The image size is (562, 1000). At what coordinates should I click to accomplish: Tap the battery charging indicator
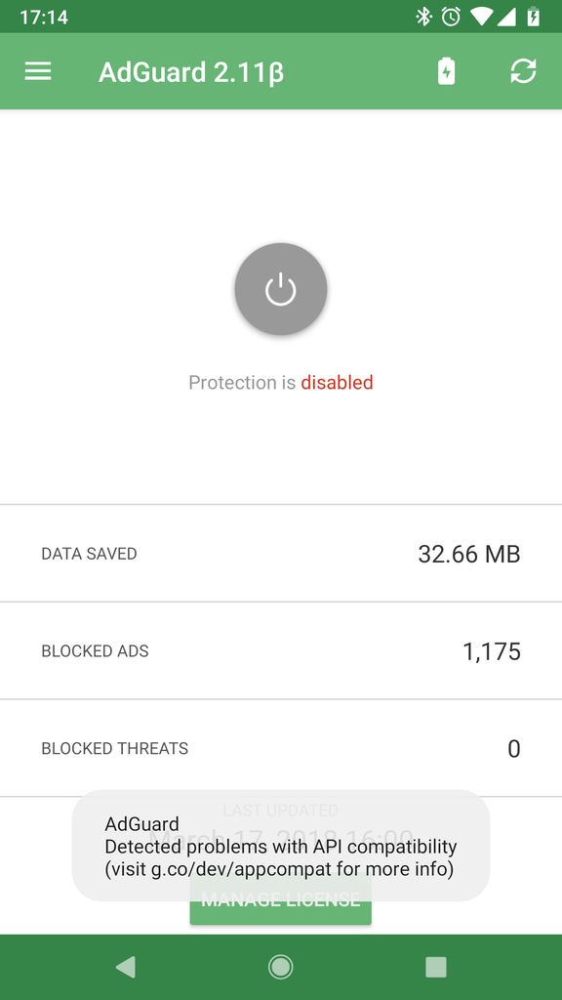532,16
